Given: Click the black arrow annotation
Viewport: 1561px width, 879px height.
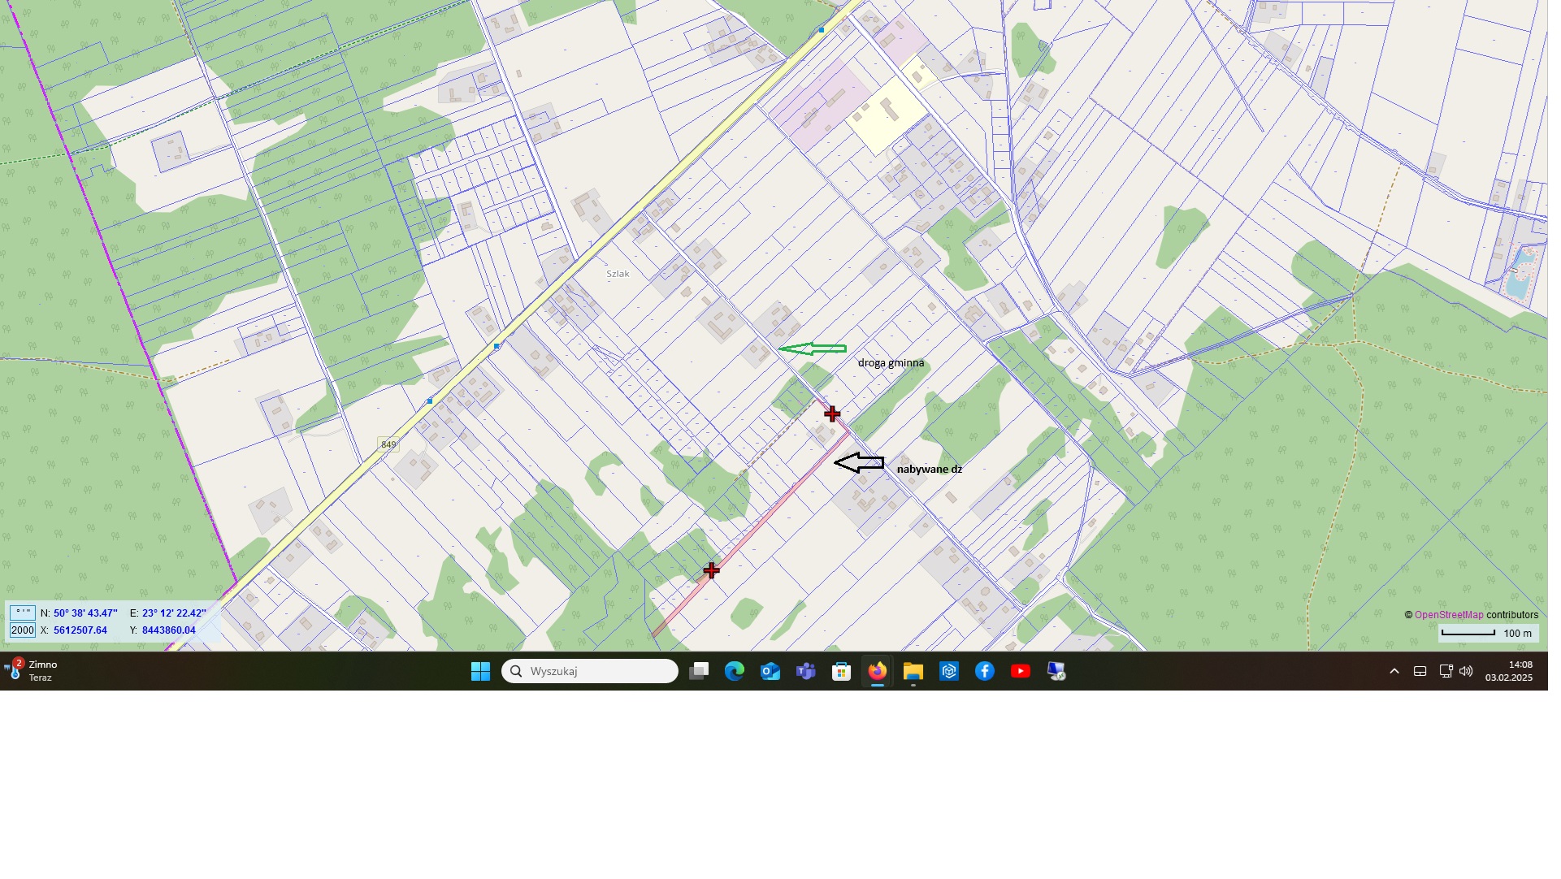Looking at the screenshot, I should pos(859,463).
